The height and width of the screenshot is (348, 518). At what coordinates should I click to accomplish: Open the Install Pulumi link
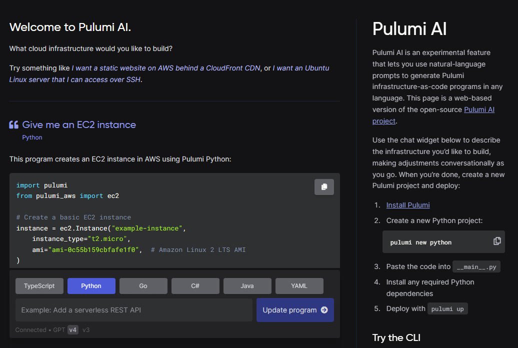[x=407, y=205]
